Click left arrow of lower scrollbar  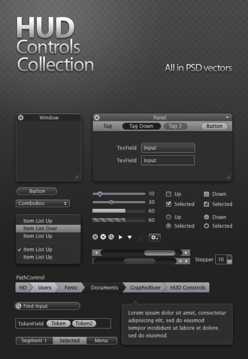click(x=180, y=261)
